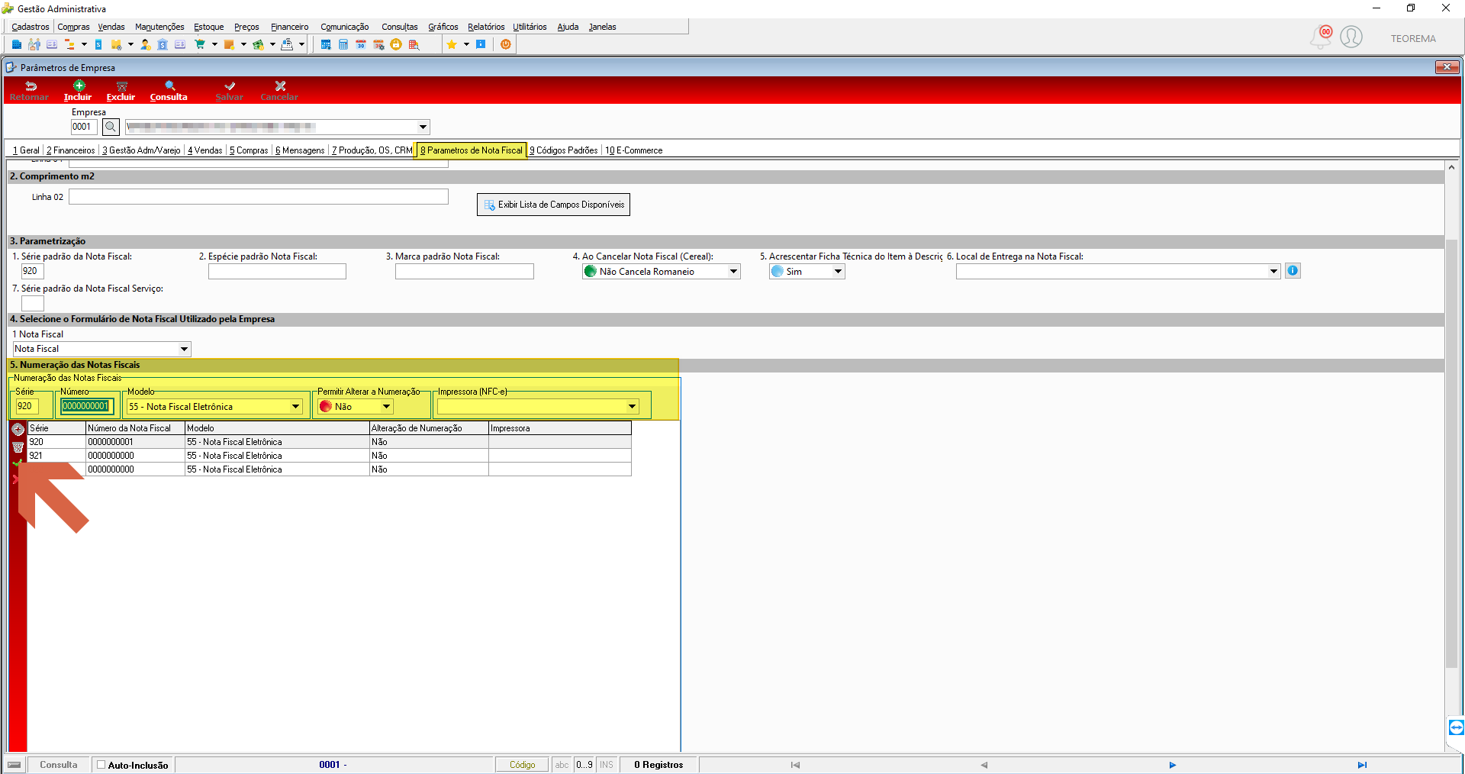Click the trash icon beside the grid
This screenshot has width=1465, height=774.
[18, 447]
